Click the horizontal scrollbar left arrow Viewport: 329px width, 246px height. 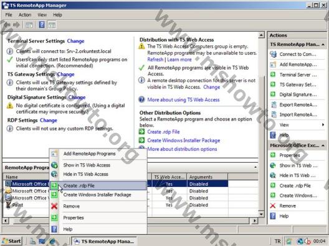(x=6, y=221)
